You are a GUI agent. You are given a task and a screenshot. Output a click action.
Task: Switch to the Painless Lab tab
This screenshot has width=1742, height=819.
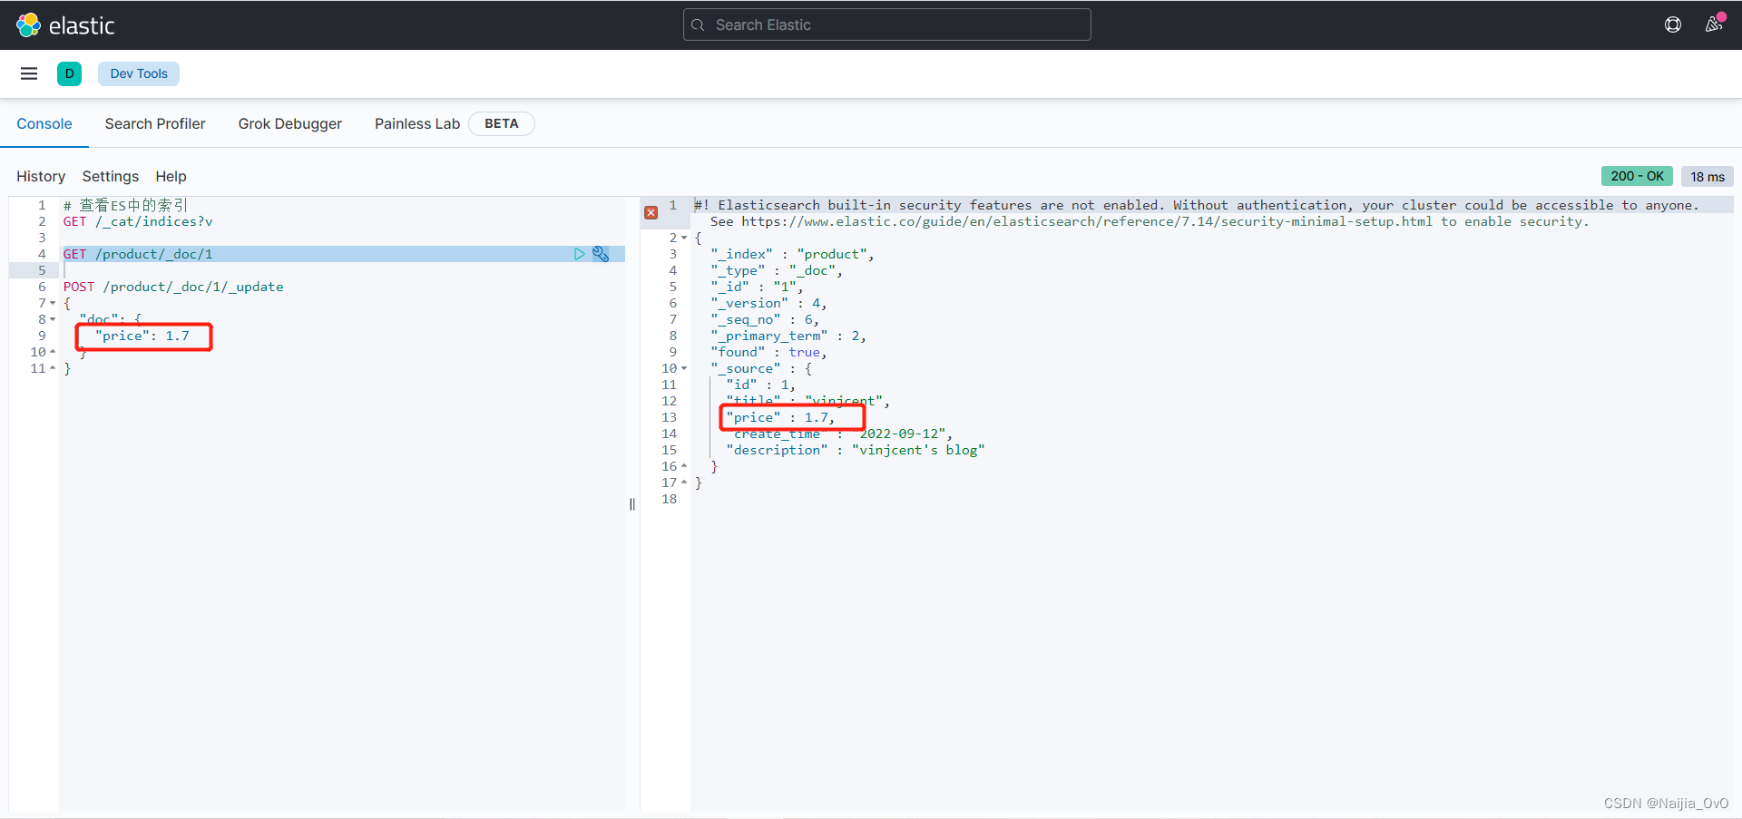[x=417, y=123]
